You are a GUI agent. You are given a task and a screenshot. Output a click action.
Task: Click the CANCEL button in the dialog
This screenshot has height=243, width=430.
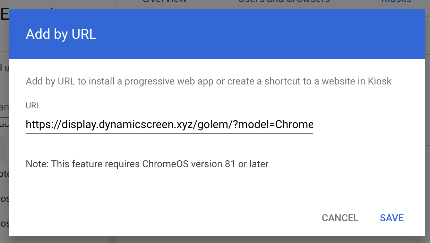pyautogui.click(x=340, y=218)
